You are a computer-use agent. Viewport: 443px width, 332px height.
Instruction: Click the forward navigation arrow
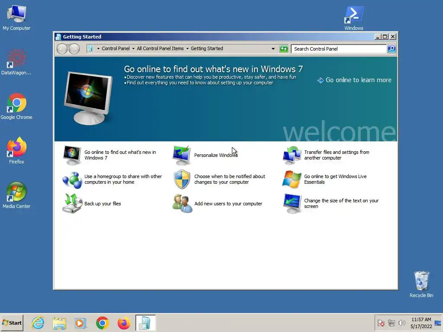pyautogui.click(x=74, y=49)
